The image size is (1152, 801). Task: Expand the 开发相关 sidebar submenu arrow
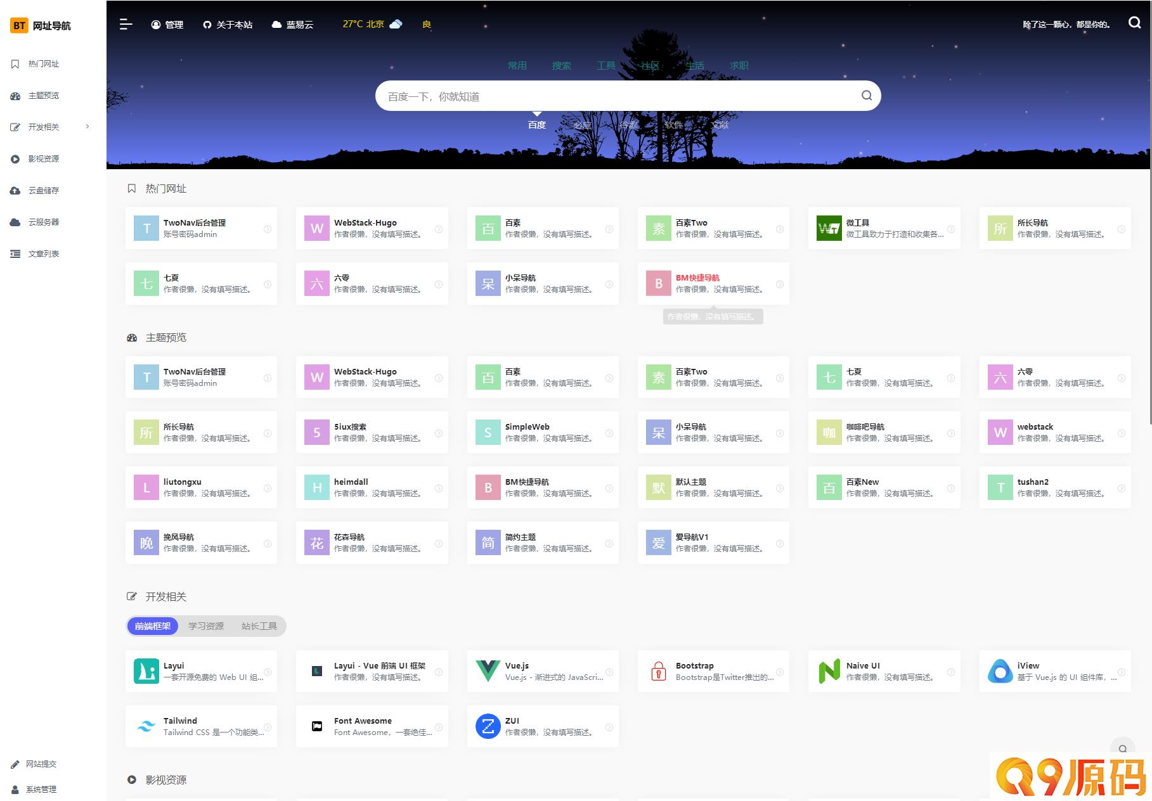pyautogui.click(x=87, y=127)
